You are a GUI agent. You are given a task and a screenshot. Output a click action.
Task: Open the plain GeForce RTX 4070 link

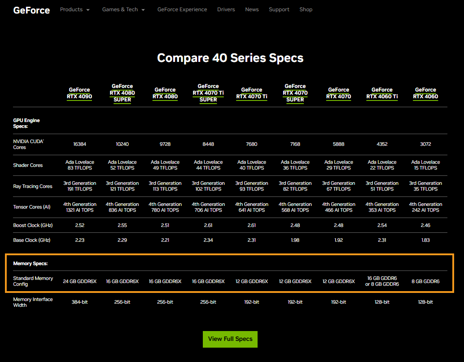(x=338, y=93)
